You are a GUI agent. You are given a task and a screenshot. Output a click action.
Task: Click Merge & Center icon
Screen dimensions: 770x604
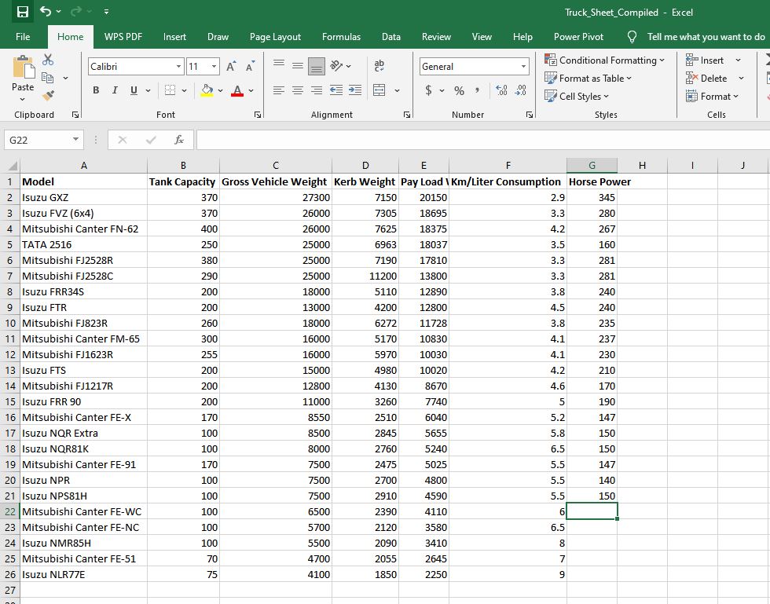(379, 90)
